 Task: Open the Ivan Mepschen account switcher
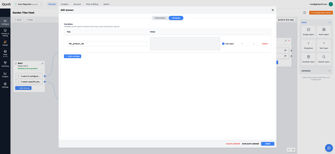(x=28, y=4)
